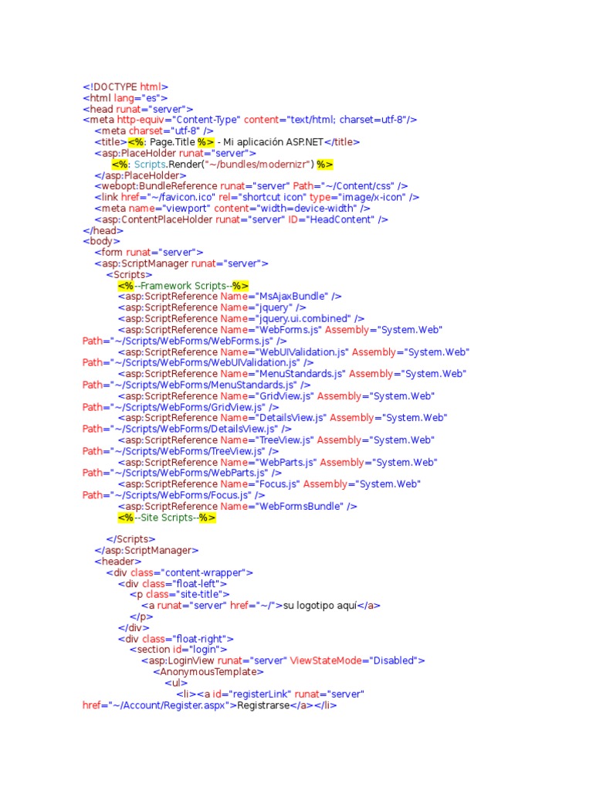Click the ScriptReference Name="TreeView.js" line

tap(276, 440)
